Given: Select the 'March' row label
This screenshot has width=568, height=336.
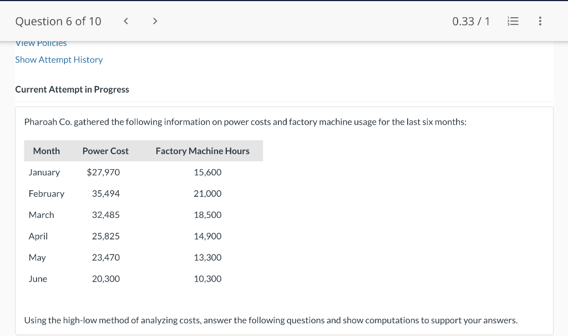Looking at the screenshot, I should pyautogui.click(x=41, y=215).
